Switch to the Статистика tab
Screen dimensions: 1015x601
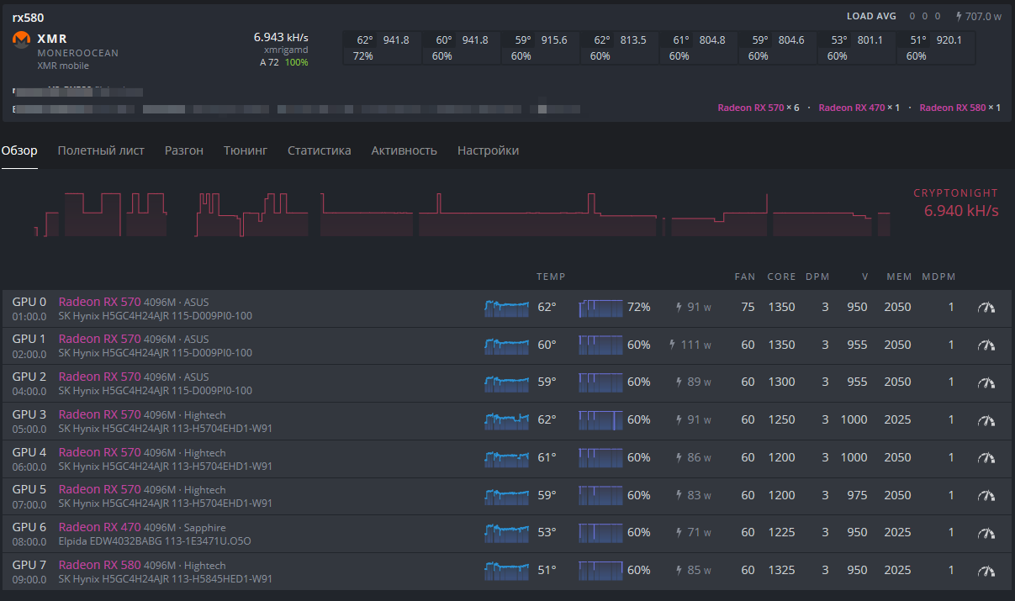[x=320, y=150]
